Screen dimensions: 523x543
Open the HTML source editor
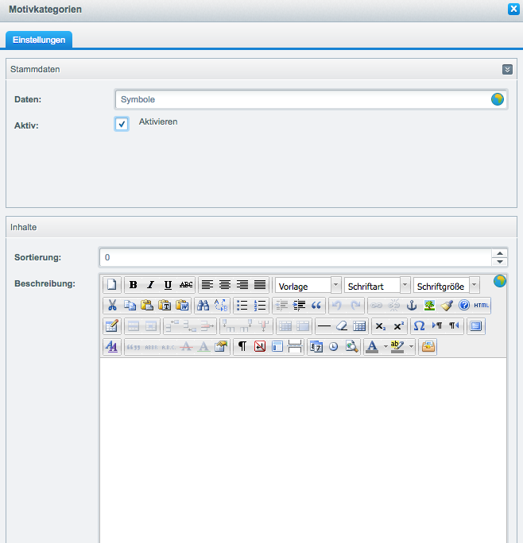(x=482, y=306)
